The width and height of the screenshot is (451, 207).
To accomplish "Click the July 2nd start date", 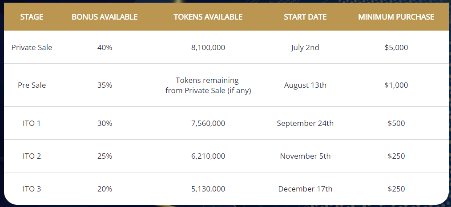I will point(305,47).
